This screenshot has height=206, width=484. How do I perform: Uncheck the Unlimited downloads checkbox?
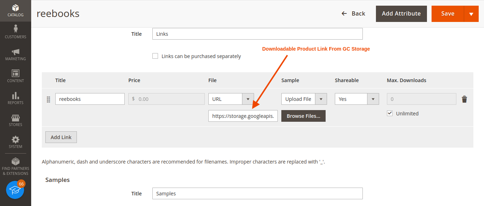click(x=390, y=113)
